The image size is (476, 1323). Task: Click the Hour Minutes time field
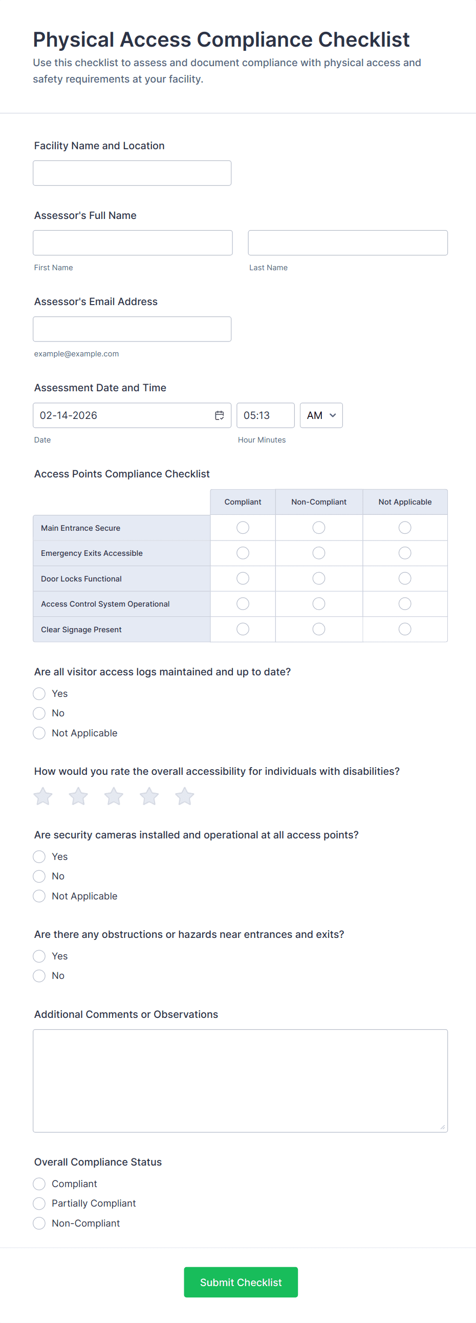(266, 415)
